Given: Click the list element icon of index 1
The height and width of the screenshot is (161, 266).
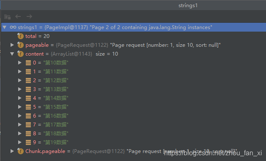Looking at the screenshot, I should click(28, 72).
